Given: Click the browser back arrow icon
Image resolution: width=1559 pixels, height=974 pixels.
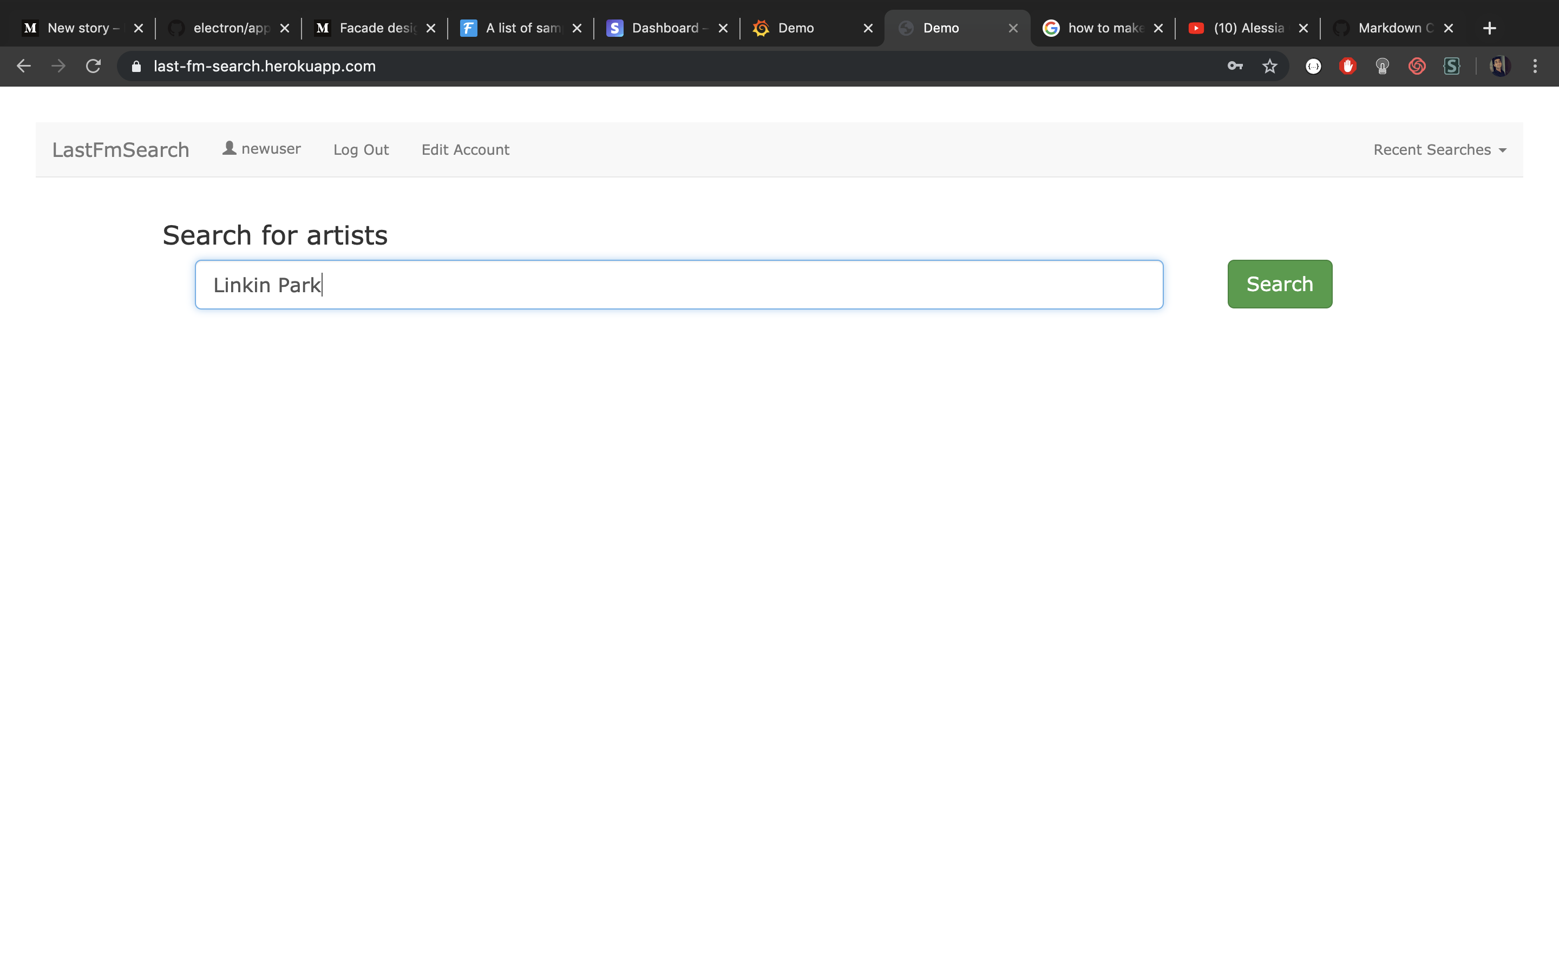Looking at the screenshot, I should [x=24, y=65].
